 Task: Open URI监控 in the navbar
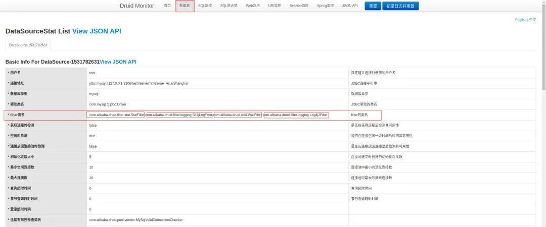(275, 6)
